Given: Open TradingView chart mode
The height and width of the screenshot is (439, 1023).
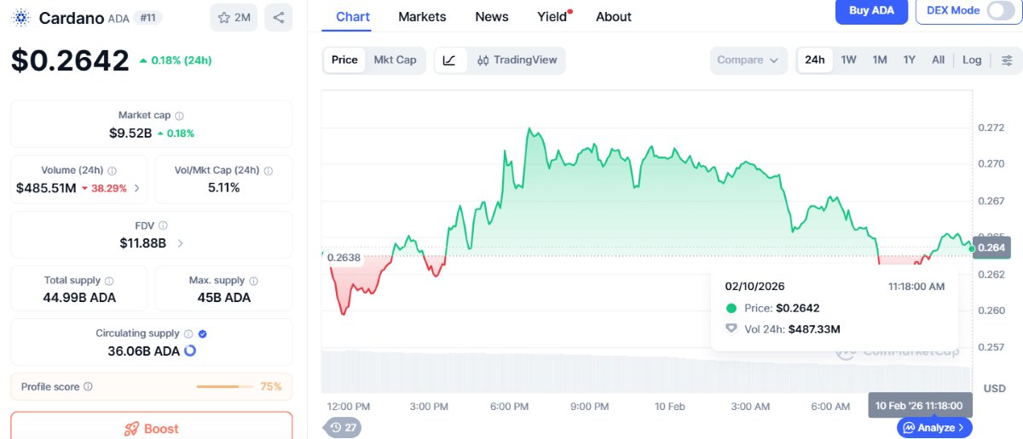Looking at the screenshot, I should (517, 60).
